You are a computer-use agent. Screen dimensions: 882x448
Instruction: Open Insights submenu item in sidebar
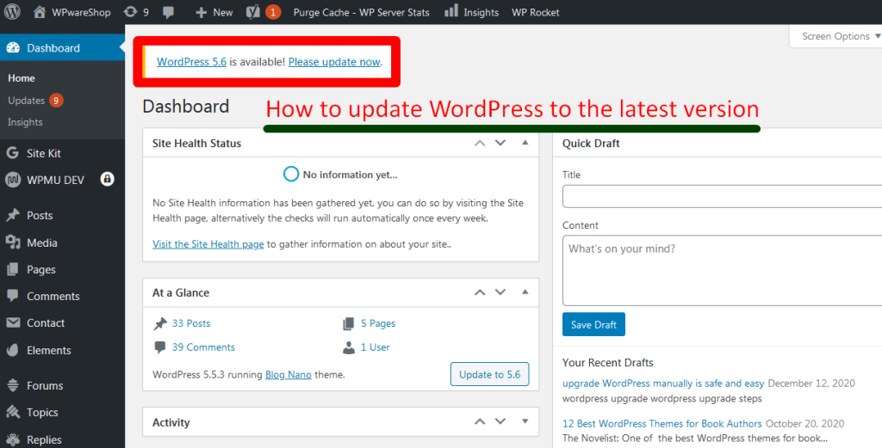[x=25, y=122]
